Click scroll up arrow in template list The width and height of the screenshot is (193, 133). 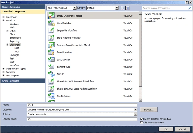click(140, 13)
